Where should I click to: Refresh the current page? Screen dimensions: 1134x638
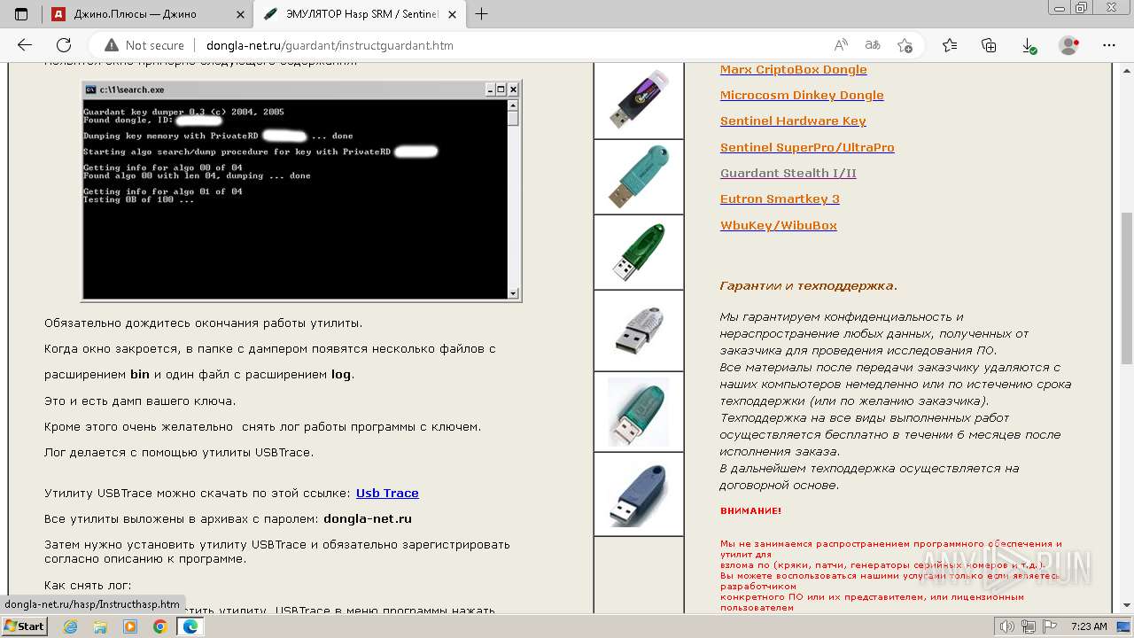click(64, 45)
